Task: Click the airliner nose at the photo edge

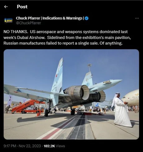Action: (131, 97)
